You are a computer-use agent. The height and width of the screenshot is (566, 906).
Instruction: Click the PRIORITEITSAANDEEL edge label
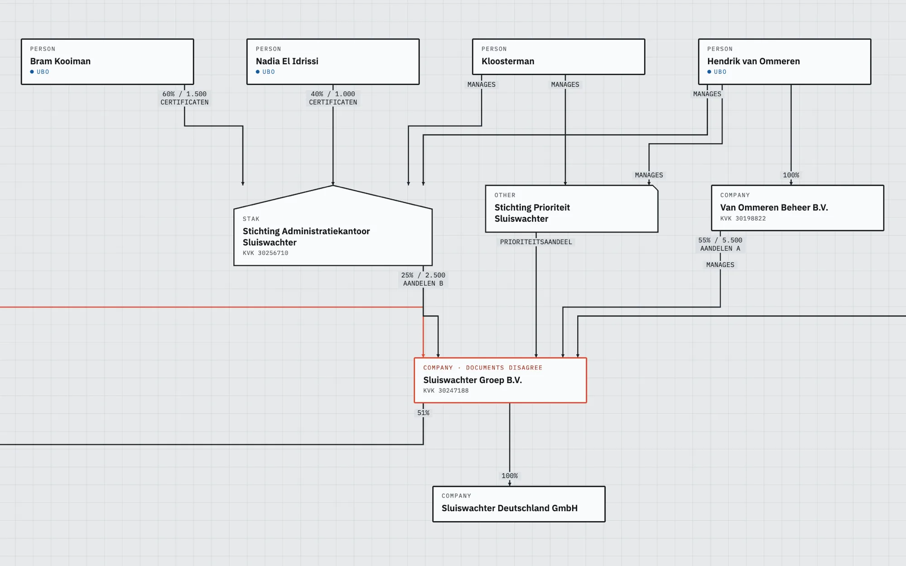click(x=536, y=242)
